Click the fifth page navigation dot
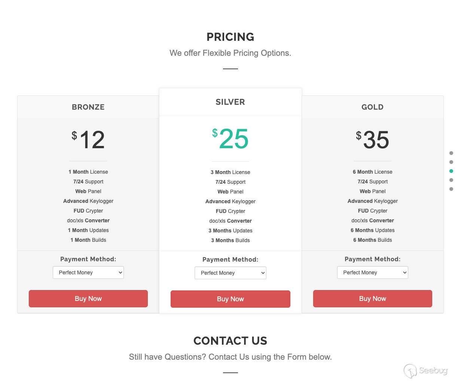This screenshot has width=458, height=381. (451, 189)
